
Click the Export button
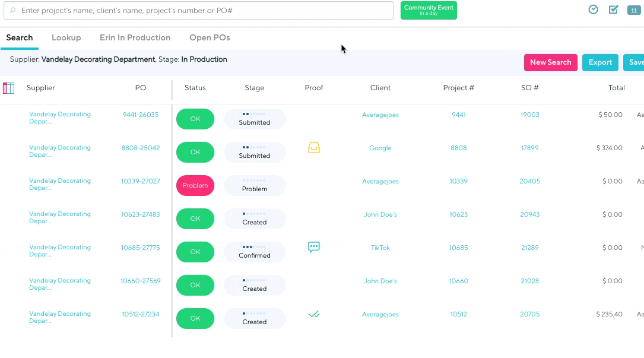(600, 62)
